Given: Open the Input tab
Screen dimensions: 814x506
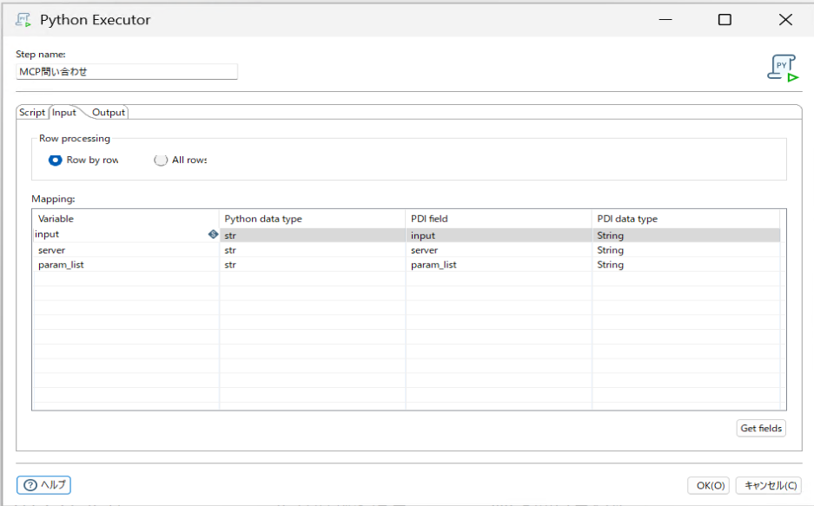Looking at the screenshot, I should pyautogui.click(x=64, y=112).
